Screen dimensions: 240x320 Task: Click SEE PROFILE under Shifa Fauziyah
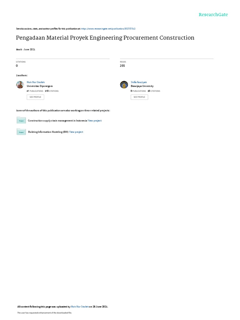click(x=139, y=97)
